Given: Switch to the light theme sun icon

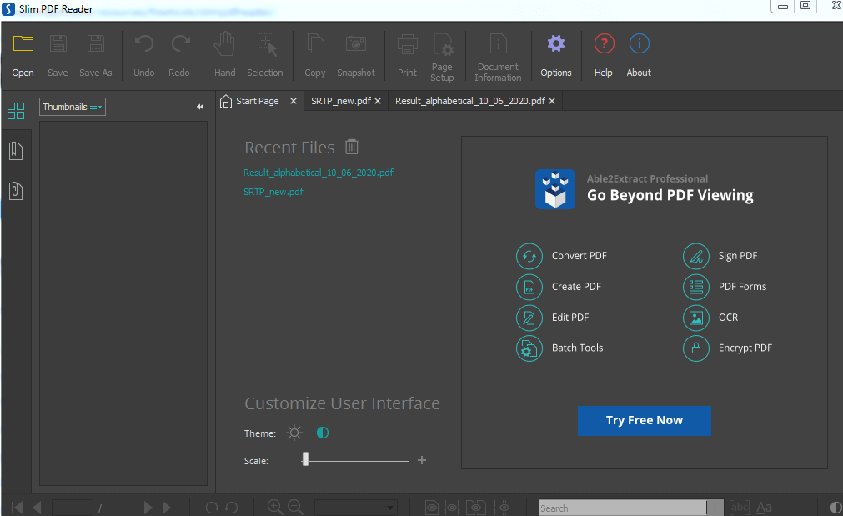Looking at the screenshot, I should [x=294, y=433].
